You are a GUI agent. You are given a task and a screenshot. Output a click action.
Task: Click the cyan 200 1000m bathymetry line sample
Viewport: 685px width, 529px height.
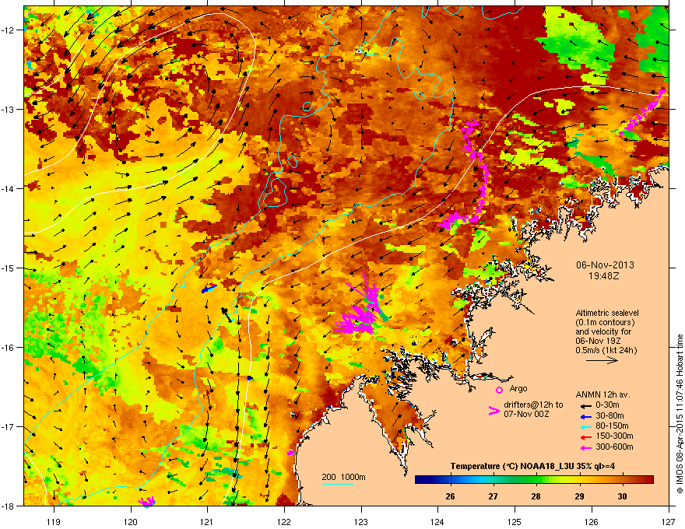click(x=337, y=484)
